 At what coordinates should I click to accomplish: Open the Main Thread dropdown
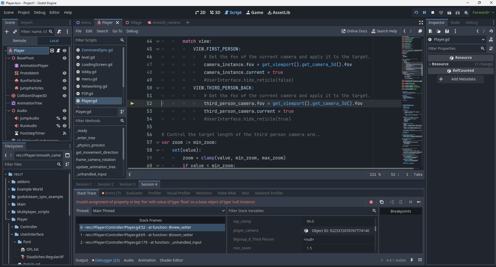point(158,211)
